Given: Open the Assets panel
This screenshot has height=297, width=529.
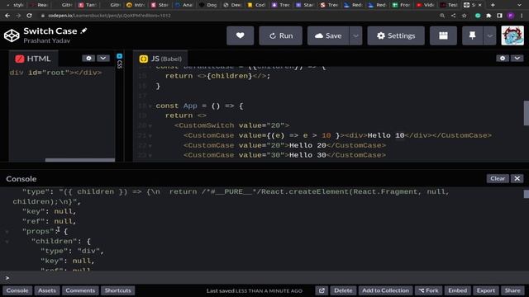Looking at the screenshot, I should pyautogui.click(x=47, y=290).
